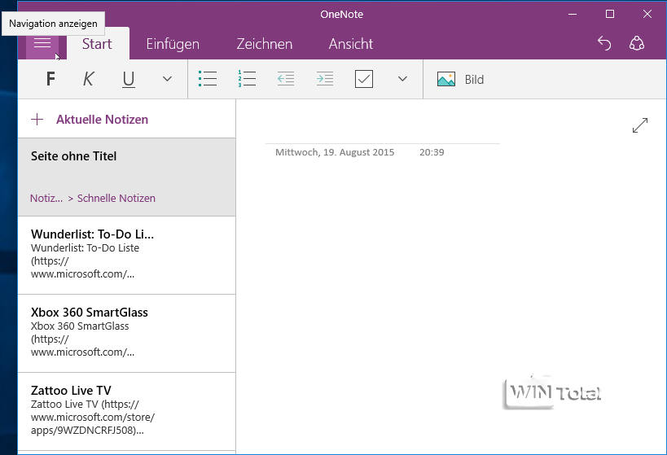Enter full screen mode with expand arrows
Screen dimensions: 667x455
click(x=640, y=125)
